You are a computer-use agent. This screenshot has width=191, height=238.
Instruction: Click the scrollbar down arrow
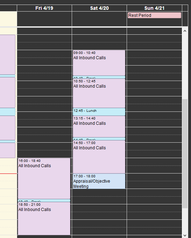point(185,236)
